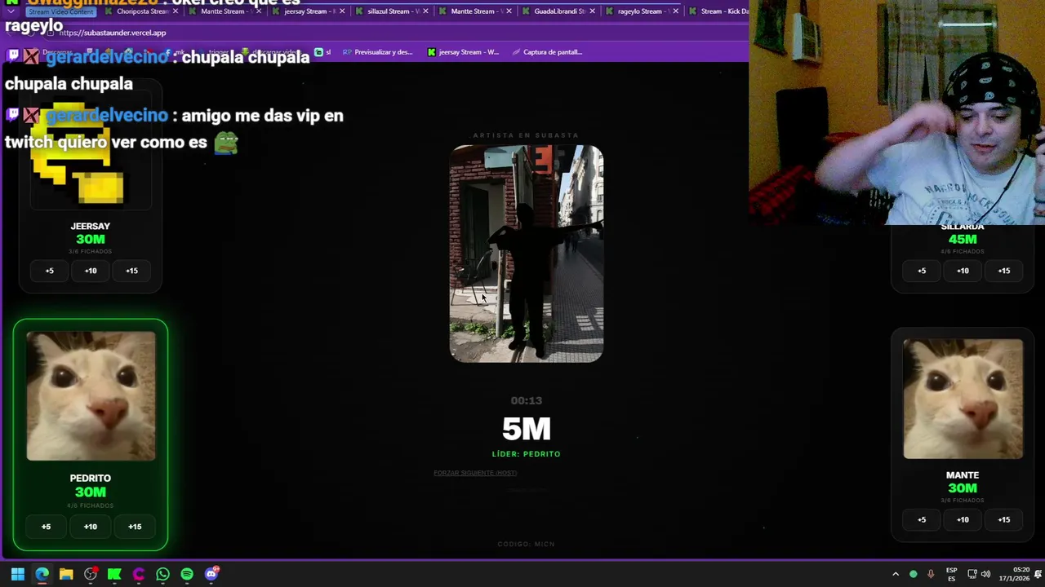Click MANTE 30M budget value
The height and width of the screenshot is (587, 1045).
(963, 488)
